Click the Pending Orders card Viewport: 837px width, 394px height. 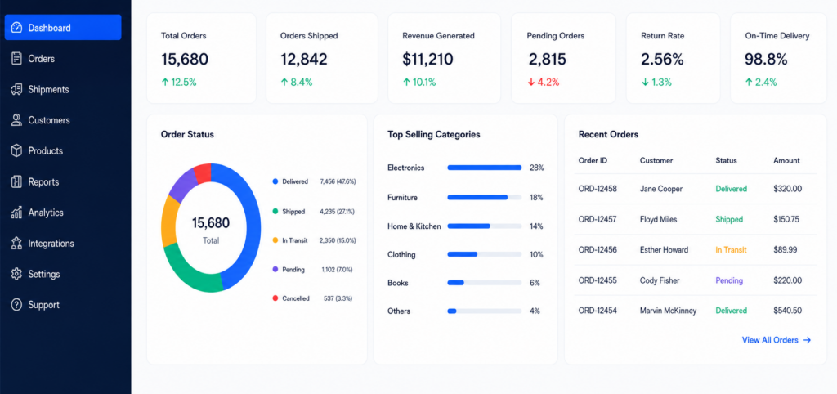(x=563, y=58)
